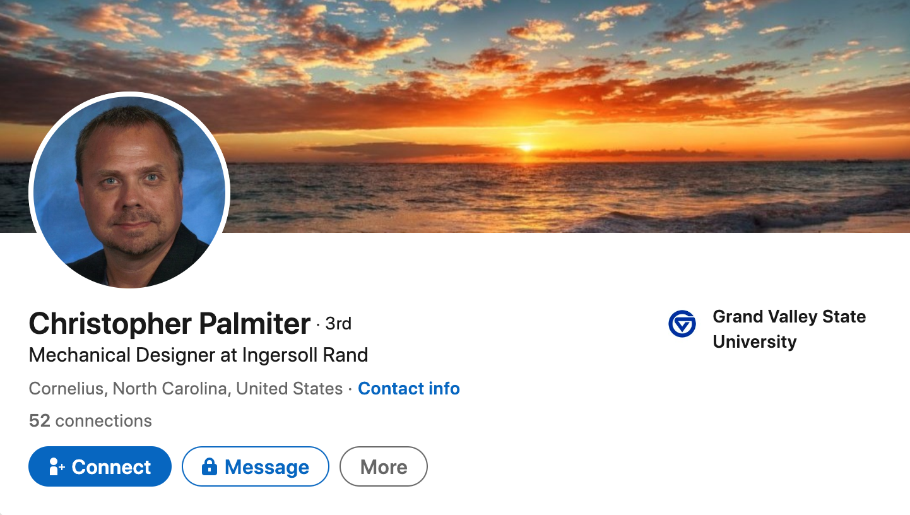Click the number 52 before connections
Screen dimensions: 910x515
click(x=39, y=421)
